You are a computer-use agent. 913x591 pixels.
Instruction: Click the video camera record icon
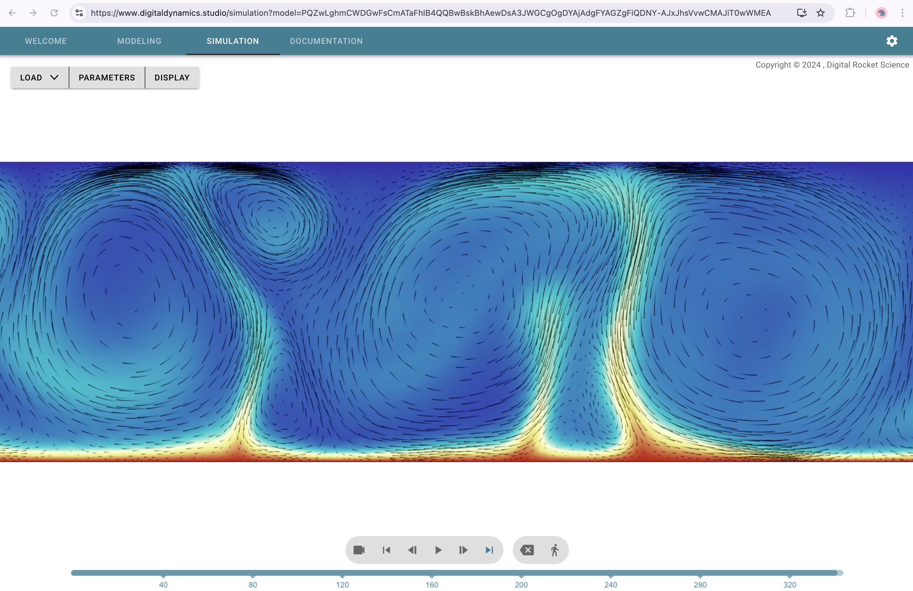(x=359, y=550)
